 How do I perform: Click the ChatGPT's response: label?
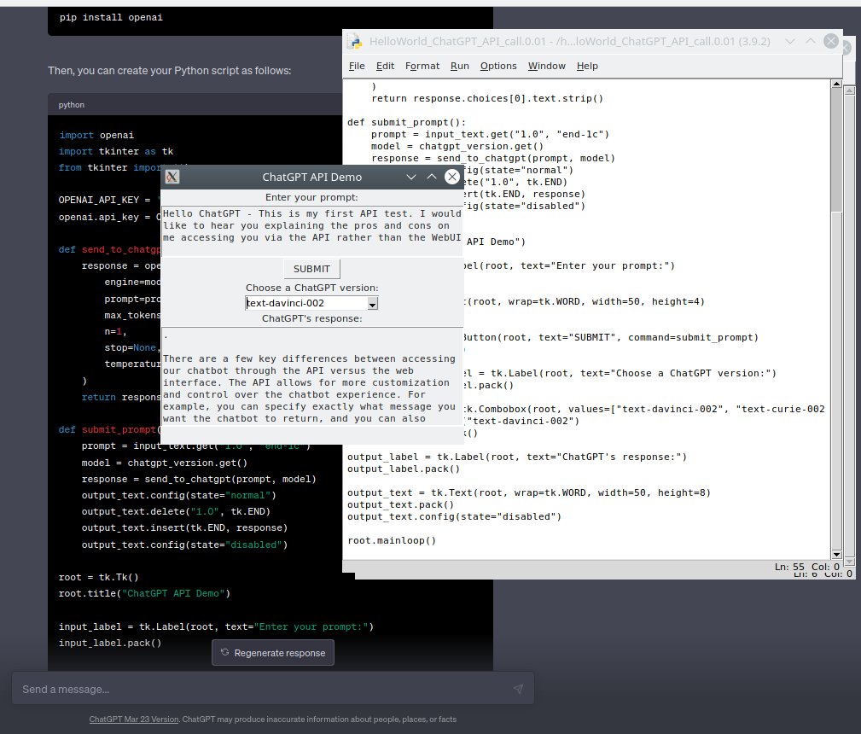[x=312, y=318]
